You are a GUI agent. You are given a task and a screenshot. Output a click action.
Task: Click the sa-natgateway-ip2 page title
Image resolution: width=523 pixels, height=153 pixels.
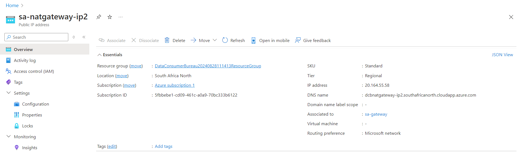coord(53,17)
